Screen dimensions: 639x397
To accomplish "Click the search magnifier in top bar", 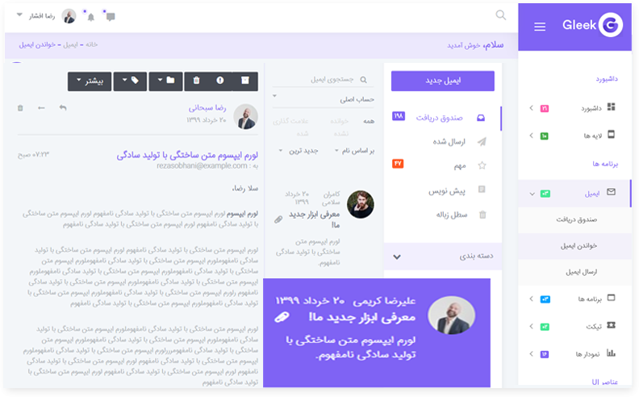I will [x=501, y=15].
